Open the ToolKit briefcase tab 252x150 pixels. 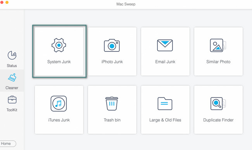coord(12,103)
